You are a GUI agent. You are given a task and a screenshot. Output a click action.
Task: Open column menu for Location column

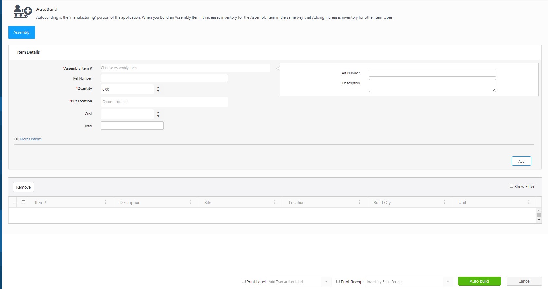359,202
